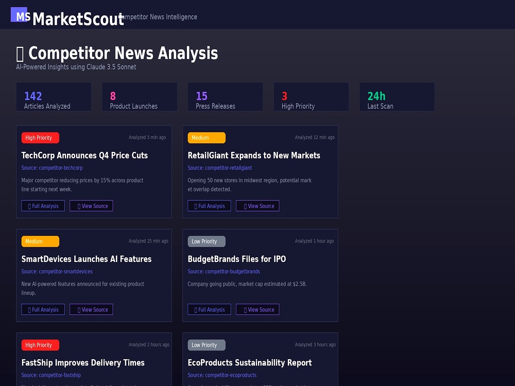The width and height of the screenshot is (515, 386).
Task: Click the Analyzed 5 min ago timestamp
Action: click(147, 137)
